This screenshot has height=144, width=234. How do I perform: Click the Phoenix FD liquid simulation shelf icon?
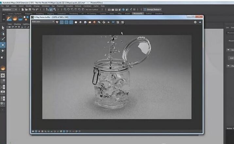pos(21,18)
